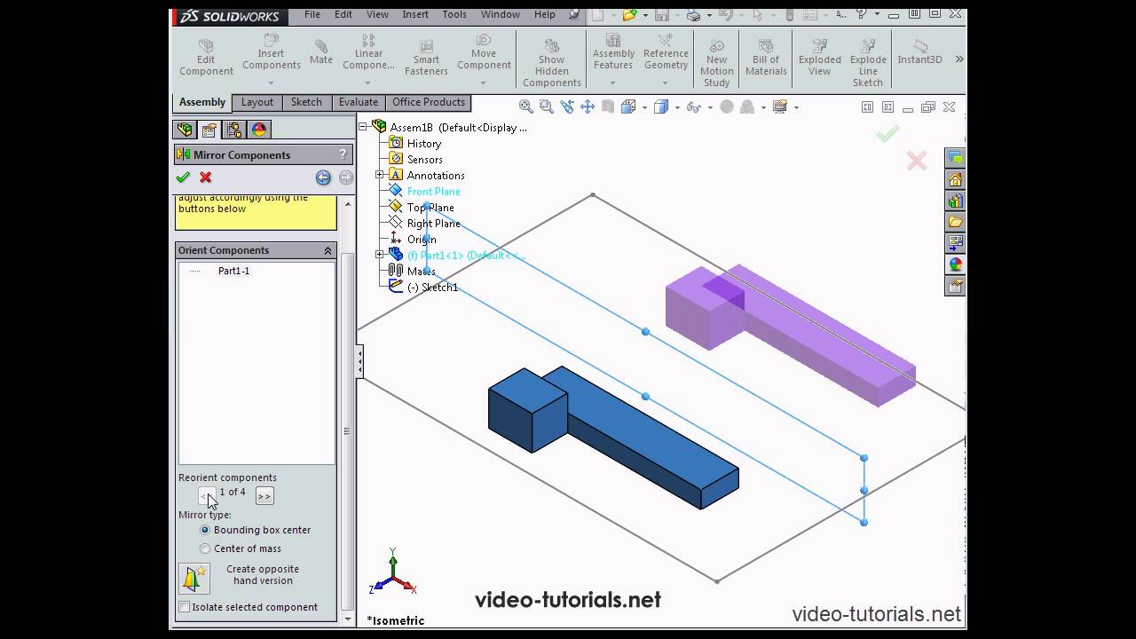Cancel Mirror Components with red X

(x=206, y=177)
